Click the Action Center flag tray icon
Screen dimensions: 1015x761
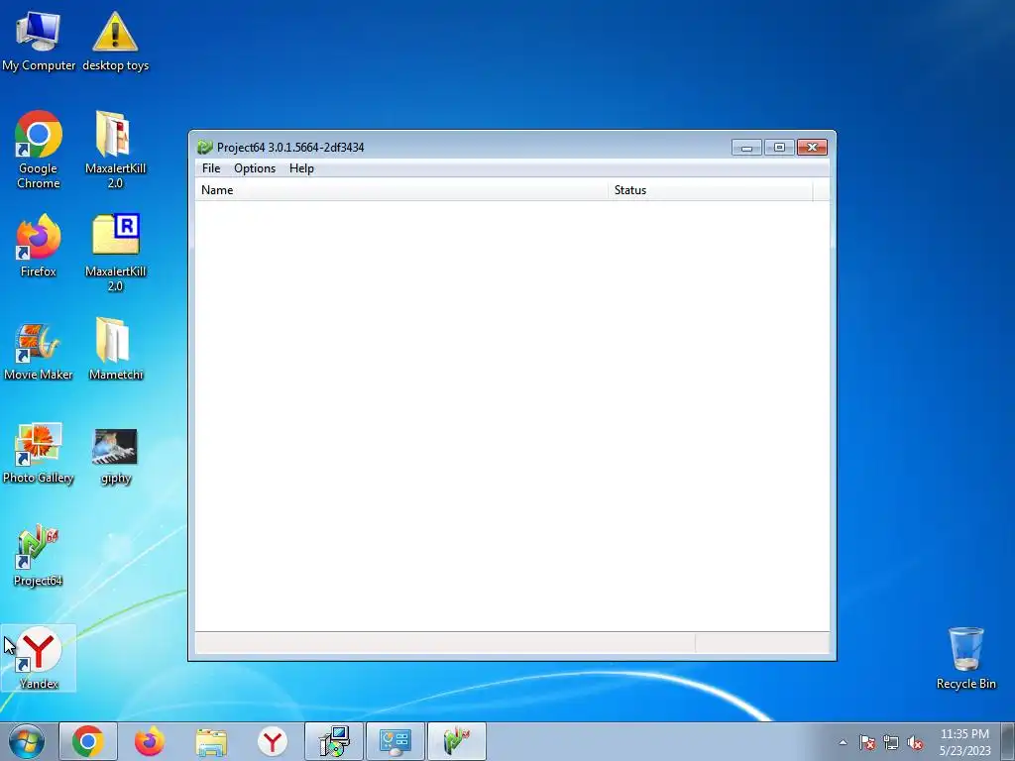pyautogui.click(x=866, y=742)
